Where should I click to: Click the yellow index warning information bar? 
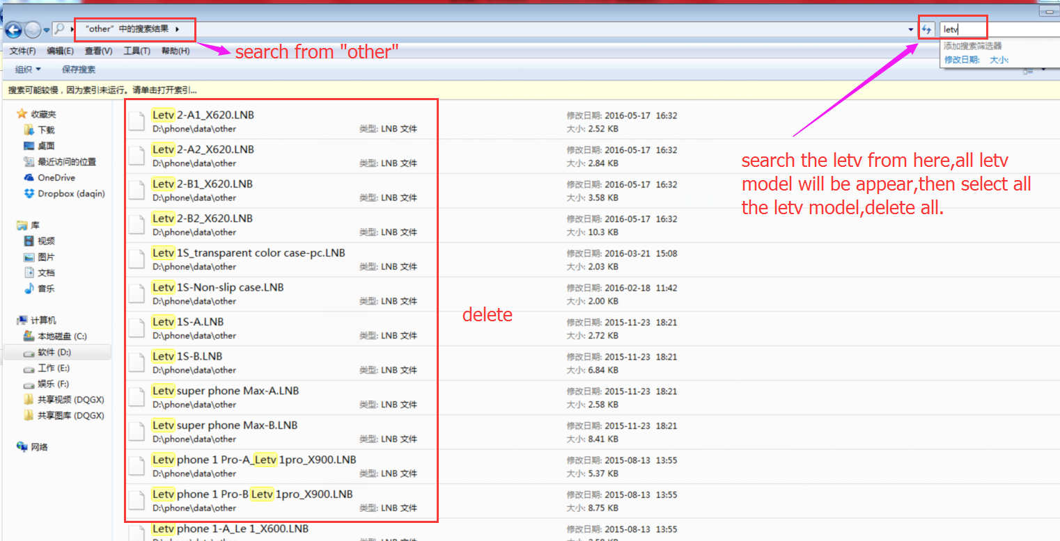tap(529, 90)
